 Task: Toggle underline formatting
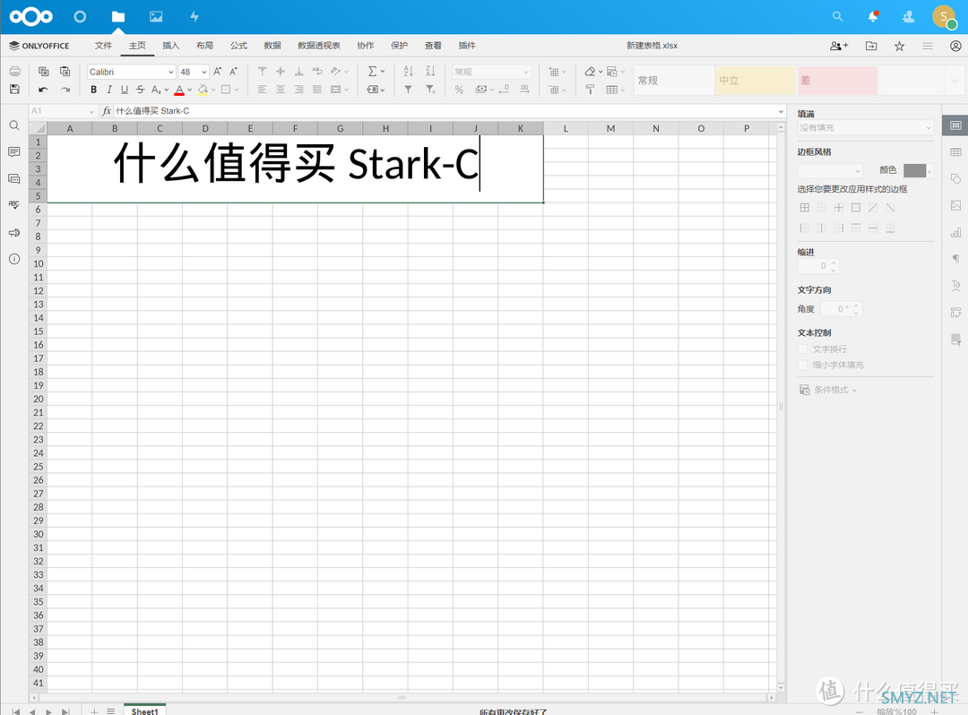(x=125, y=90)
